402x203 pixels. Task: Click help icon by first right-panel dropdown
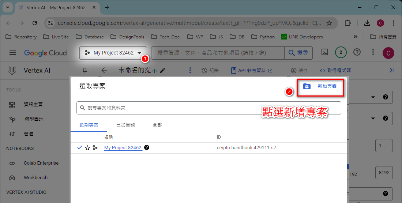385,97
